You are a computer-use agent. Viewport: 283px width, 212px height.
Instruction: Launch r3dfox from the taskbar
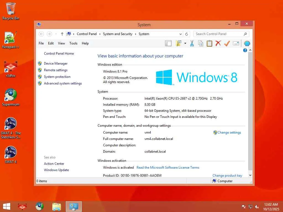pyautogui.click(x=22, y=206)
